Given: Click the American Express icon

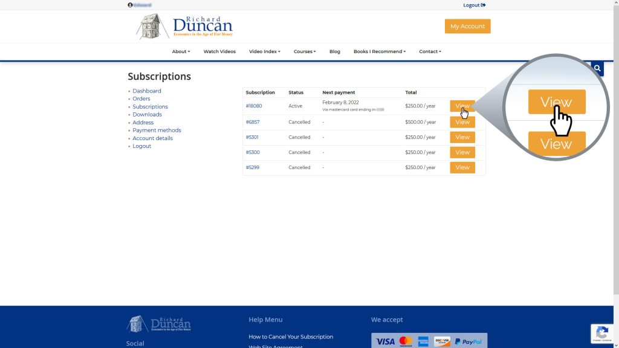Looking at the screenshot, I should click(423, 341).
